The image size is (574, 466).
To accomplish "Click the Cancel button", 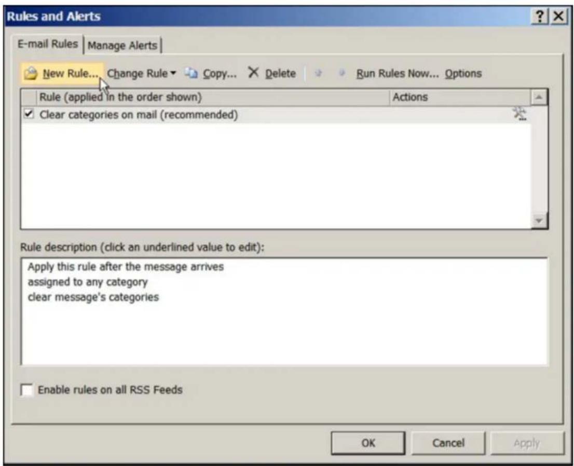I will [448, 443].
